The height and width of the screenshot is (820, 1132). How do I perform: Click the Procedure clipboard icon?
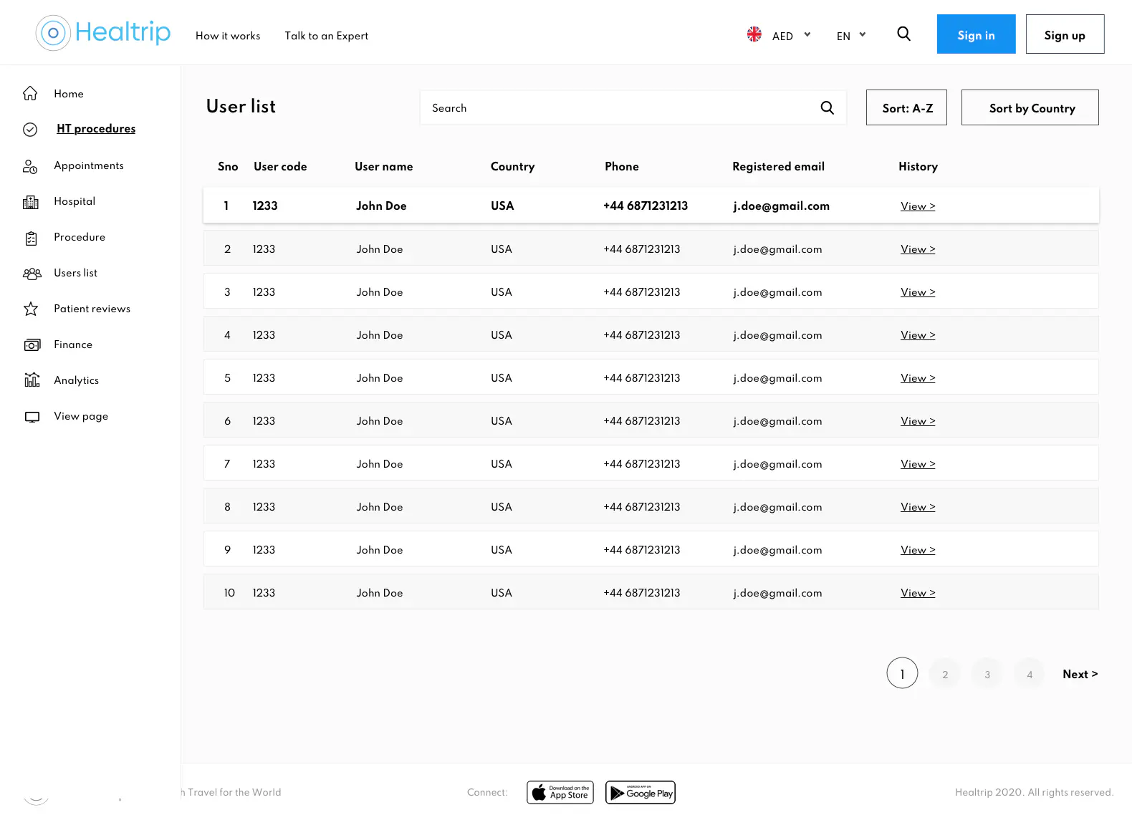31,238
